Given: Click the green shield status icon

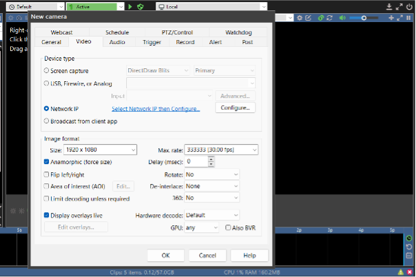Looking at the screenshot, I should pyautogui.click(x=141, y=6).
